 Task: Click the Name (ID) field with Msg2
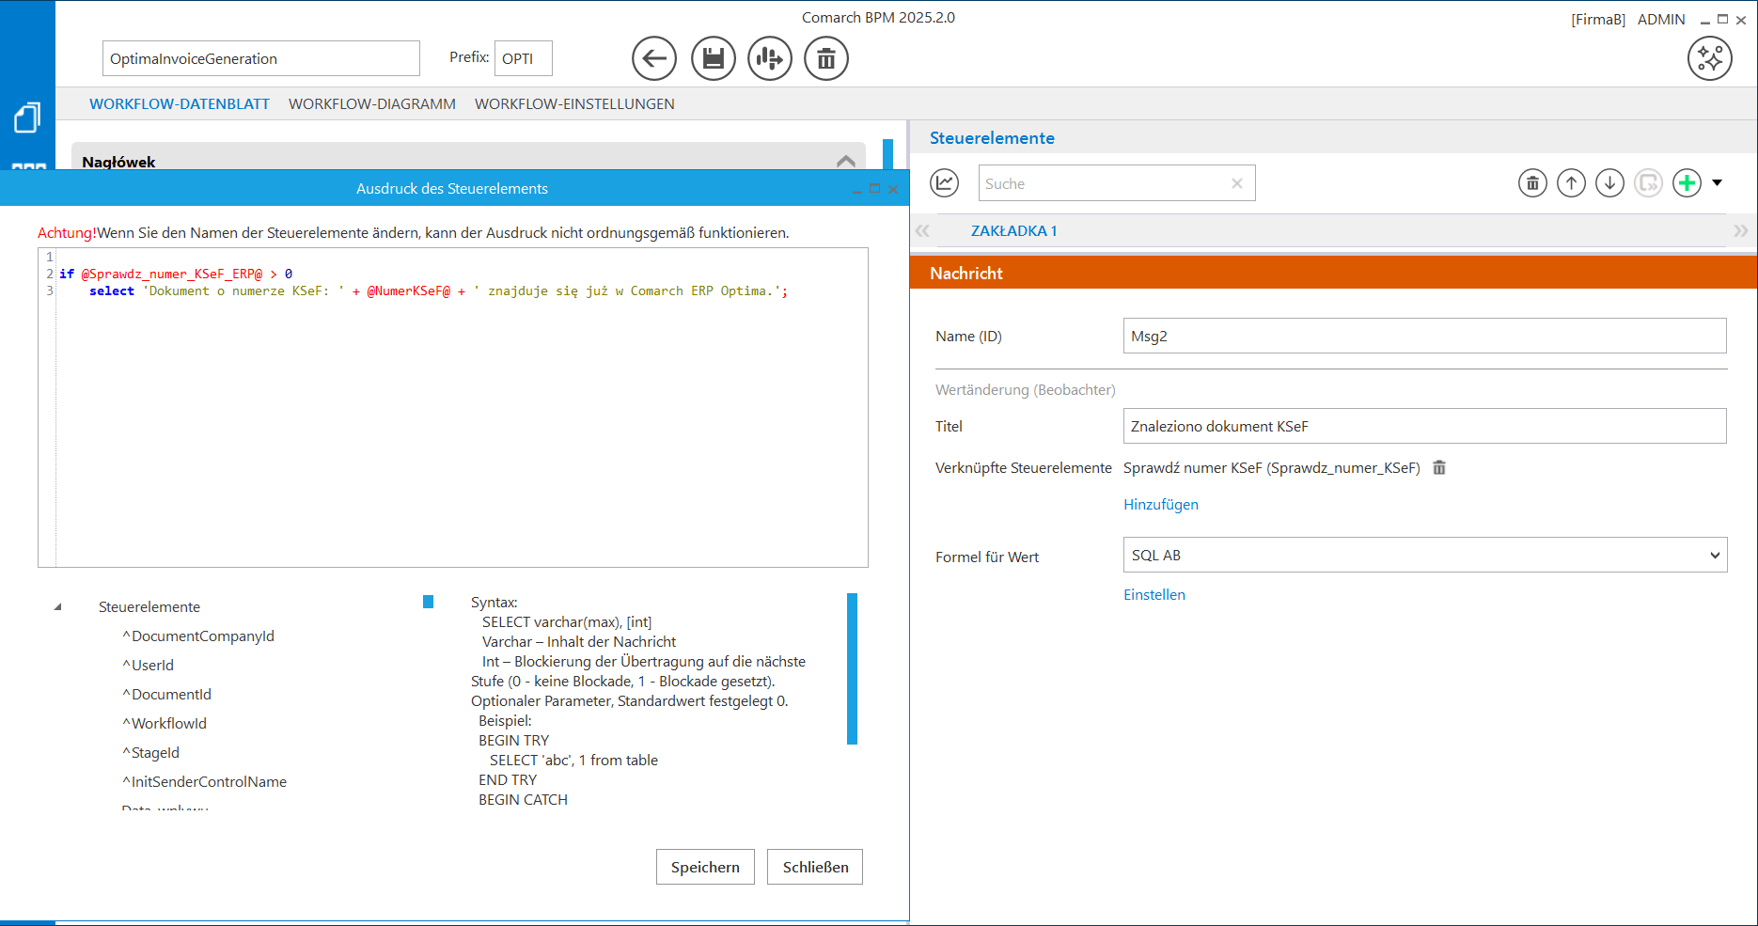[1424, 336]
